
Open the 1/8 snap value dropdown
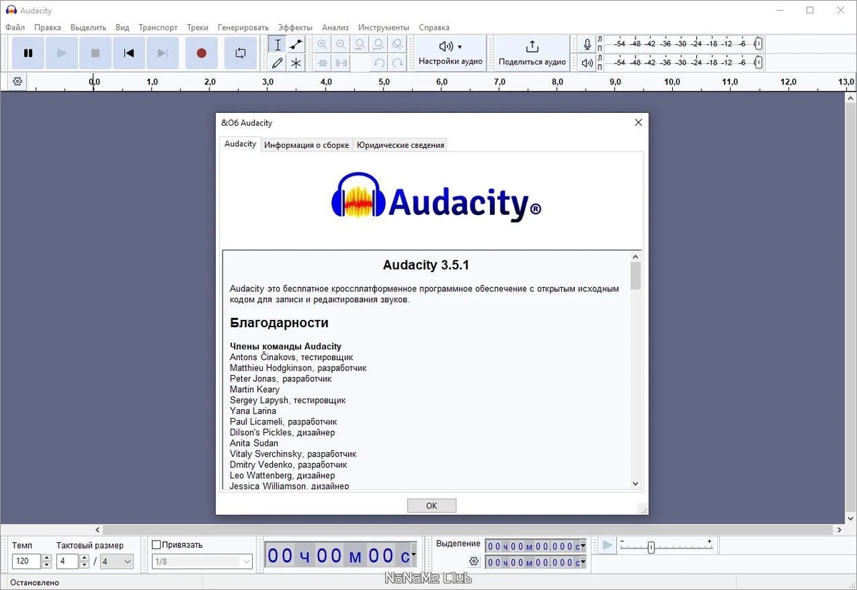tap(202, 562)
